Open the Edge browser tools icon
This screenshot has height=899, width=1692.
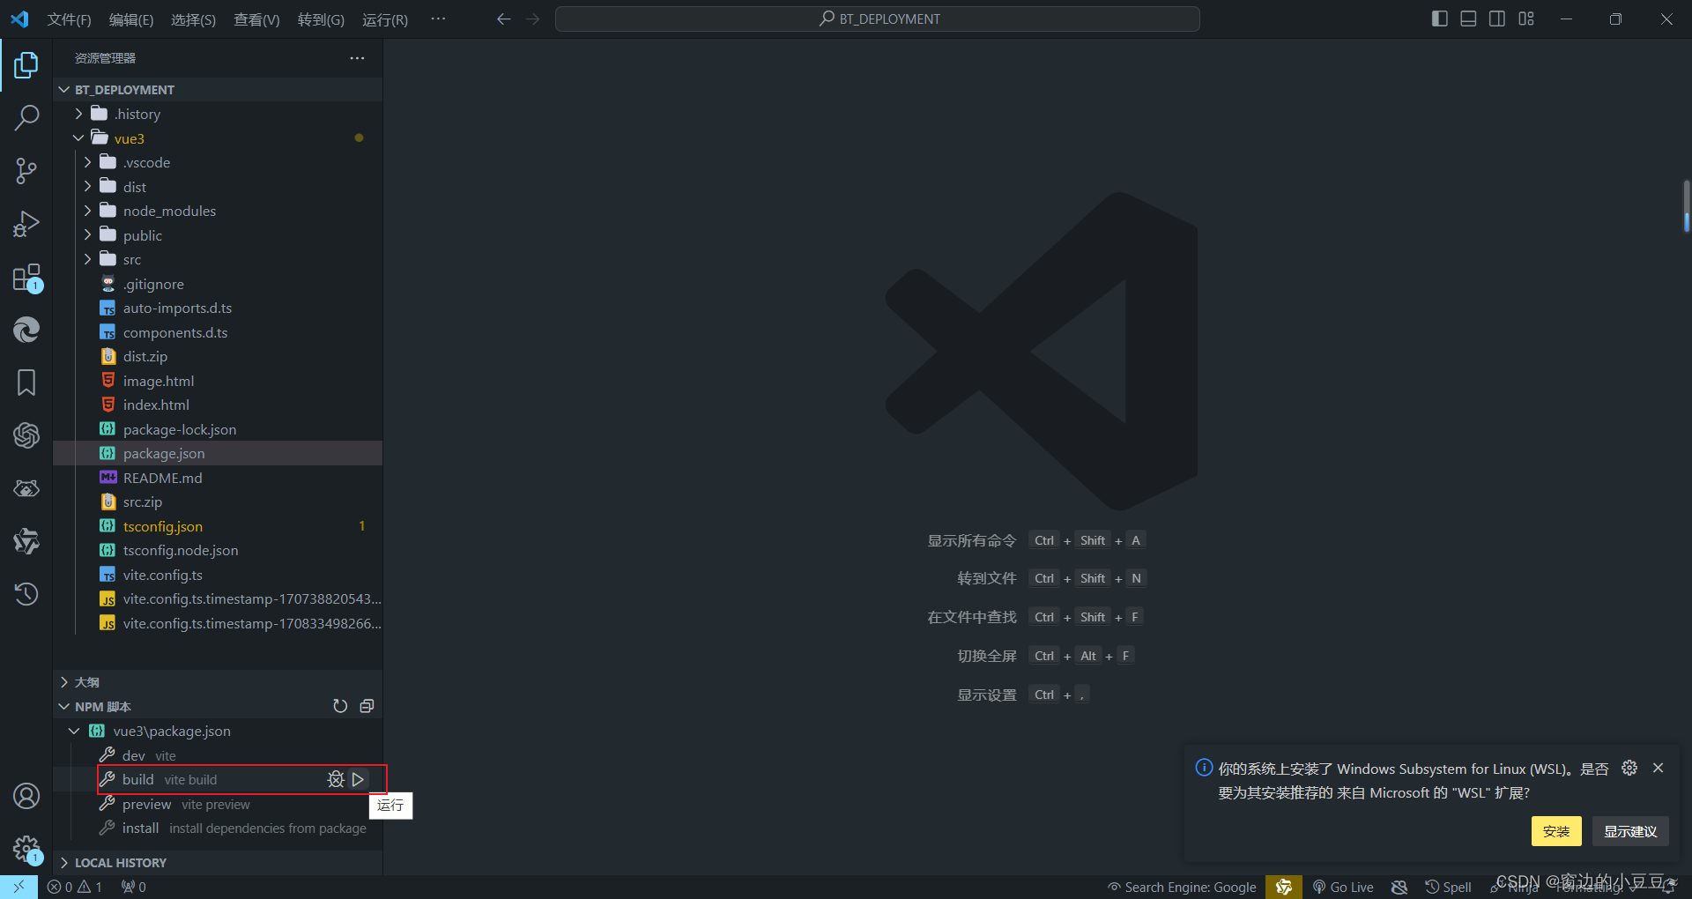(26, 330)
